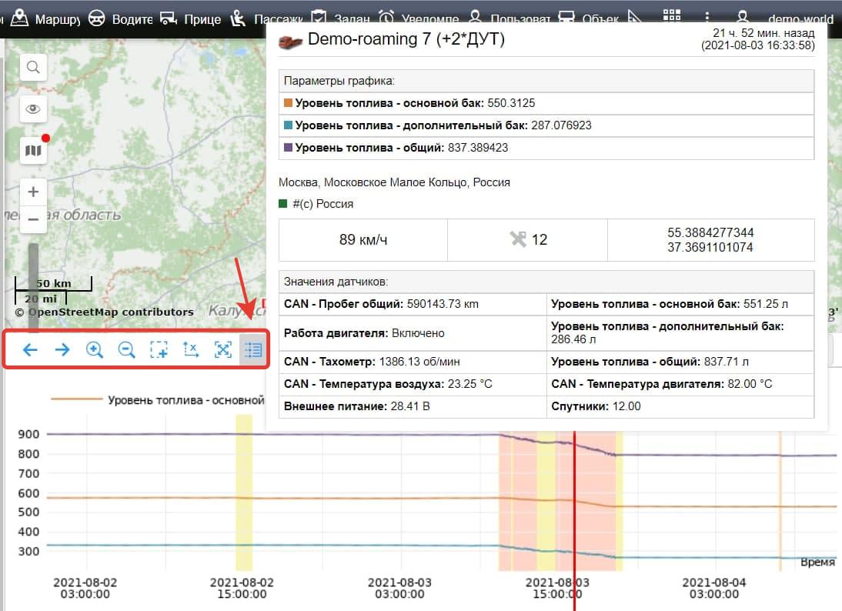
Task: Shift the chart backward with the left arrow
Action: 30,350
